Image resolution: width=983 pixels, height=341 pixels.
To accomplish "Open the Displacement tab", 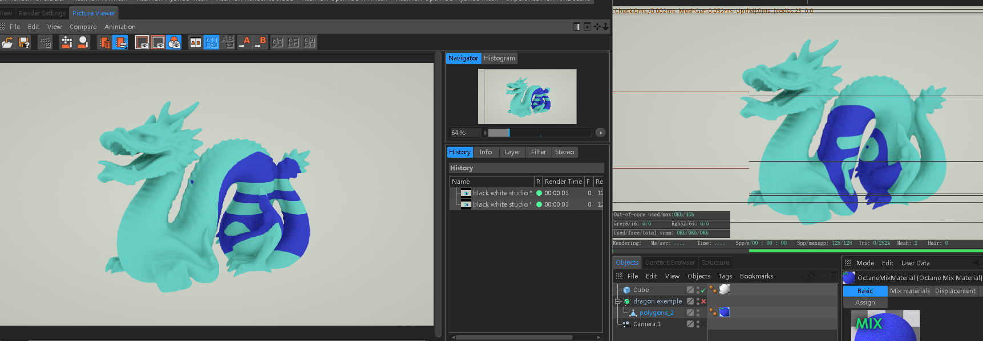I will pos(955,291).
